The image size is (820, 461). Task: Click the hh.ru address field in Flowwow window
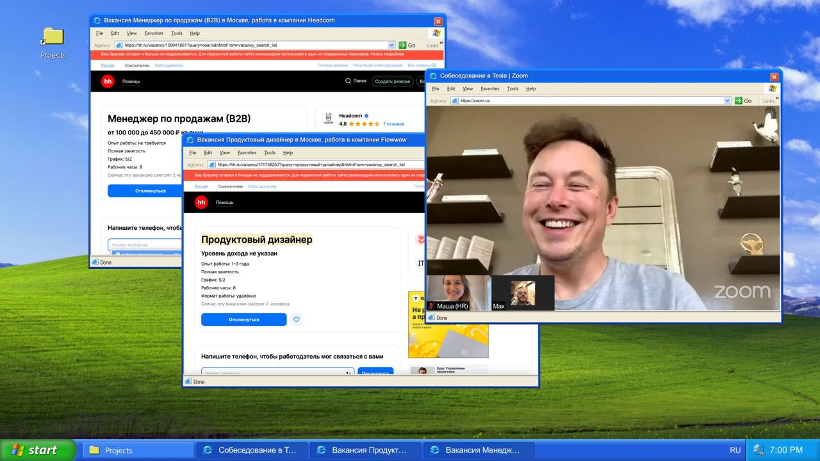pos(315,165)
